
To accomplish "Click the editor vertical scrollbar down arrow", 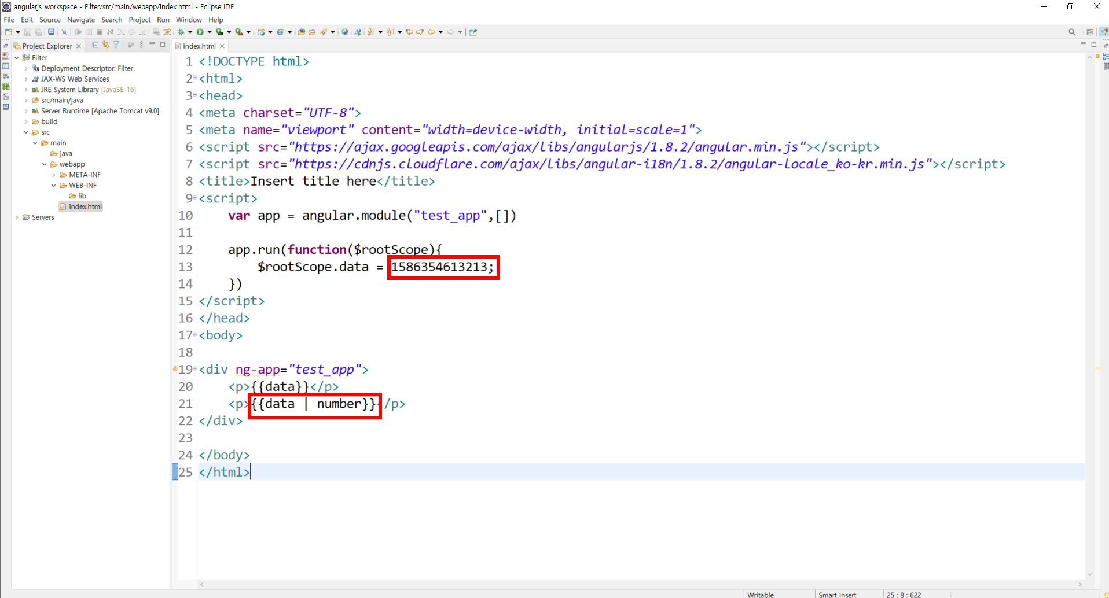I will 1090,574.
